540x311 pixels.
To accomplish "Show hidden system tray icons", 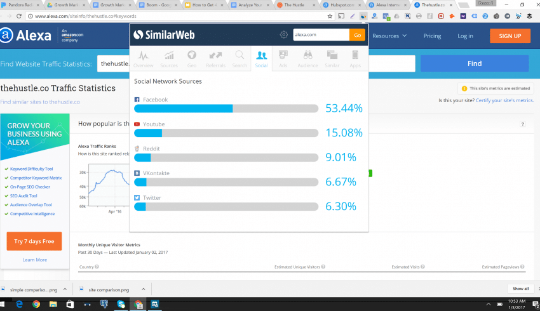I will tap(489, 304).
